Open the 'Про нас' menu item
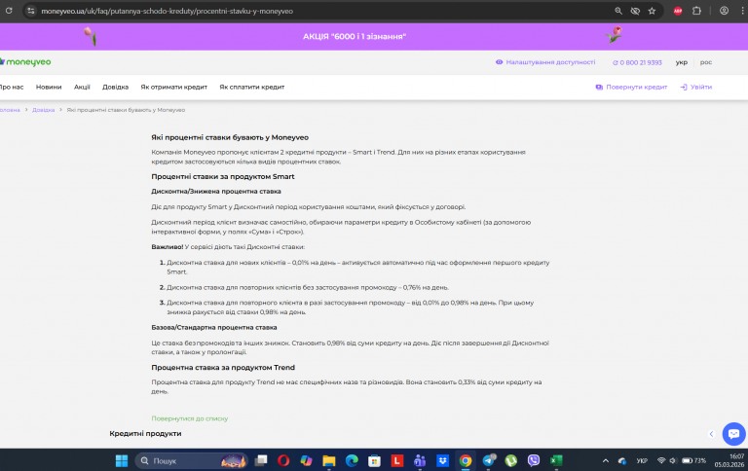This screenshot has height=471, width=748. click(x=12, y=87)
